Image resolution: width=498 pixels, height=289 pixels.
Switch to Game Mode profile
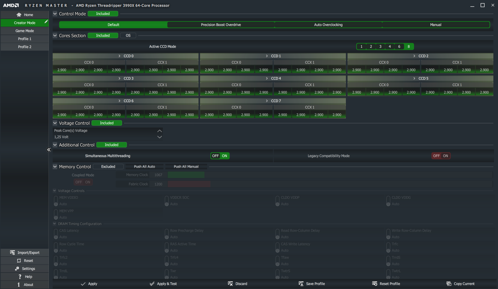click(x=25, y=31)
